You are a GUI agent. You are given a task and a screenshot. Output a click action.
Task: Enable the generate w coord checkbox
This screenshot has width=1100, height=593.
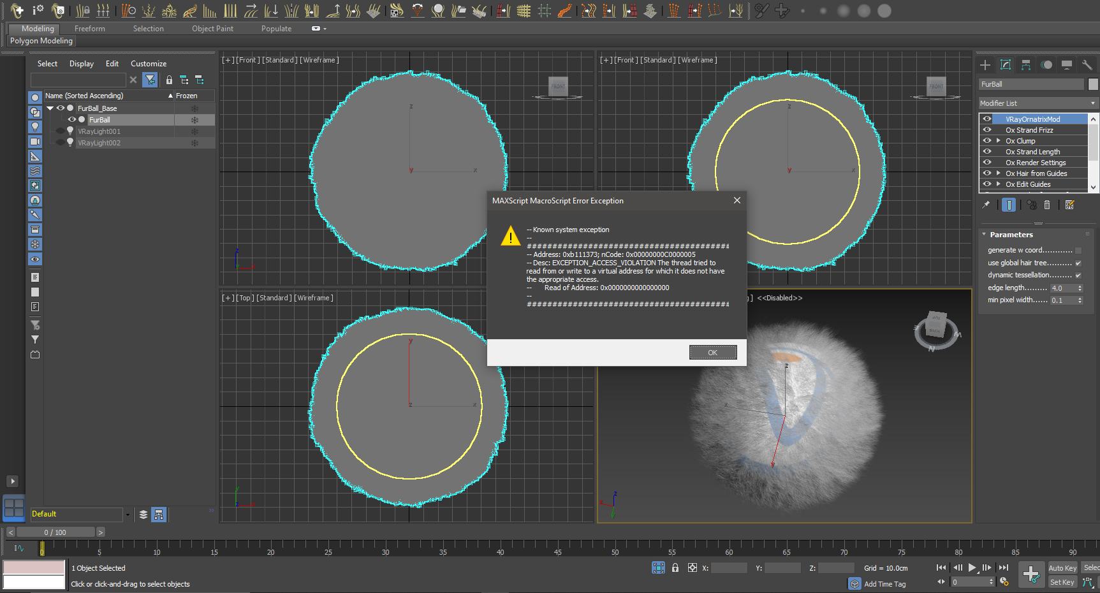tap(1078, 251)
